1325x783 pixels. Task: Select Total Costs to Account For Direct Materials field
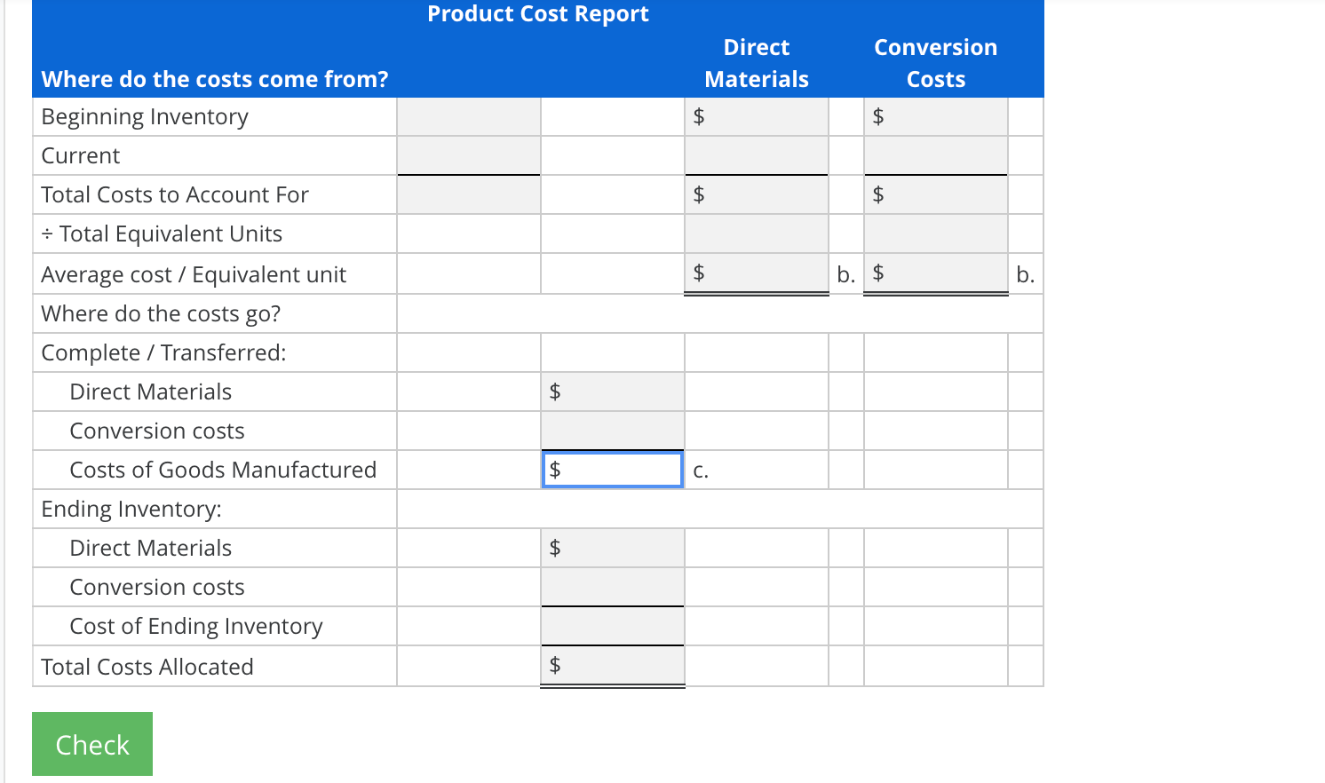(x=757, y=194)
